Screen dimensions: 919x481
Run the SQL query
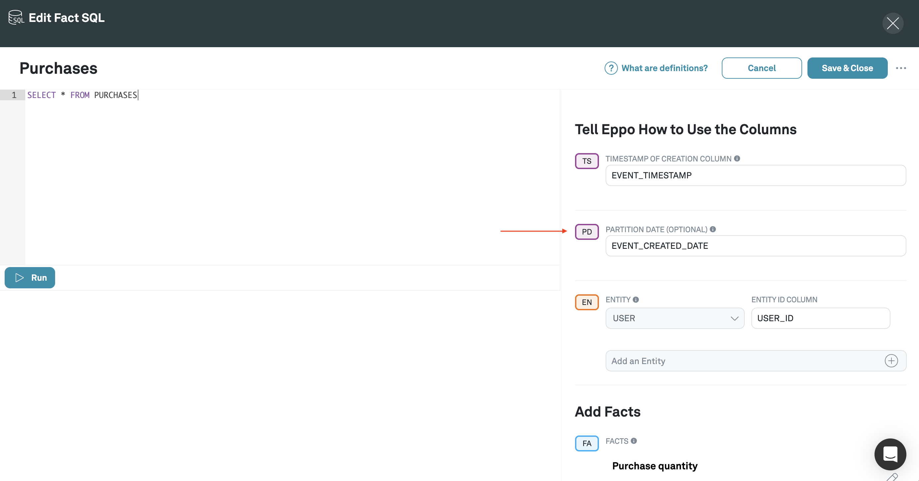30,278
